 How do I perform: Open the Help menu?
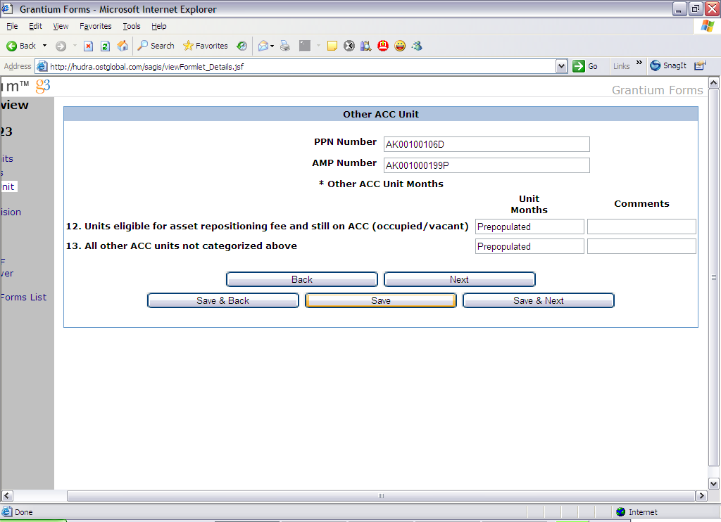158,26
